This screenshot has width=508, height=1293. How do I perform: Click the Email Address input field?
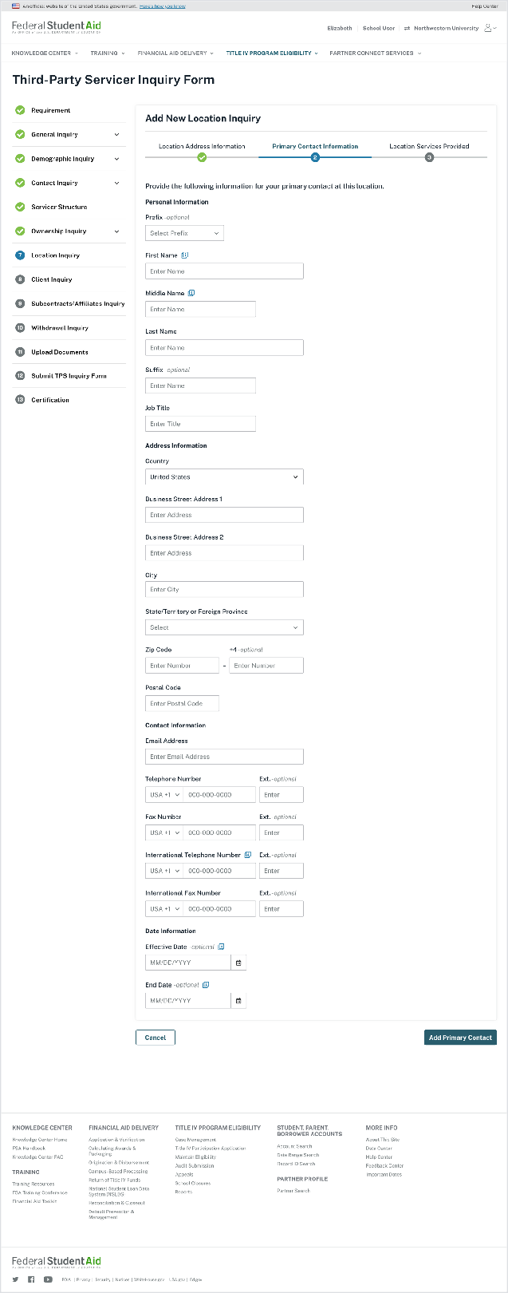[x=224, y=757]
